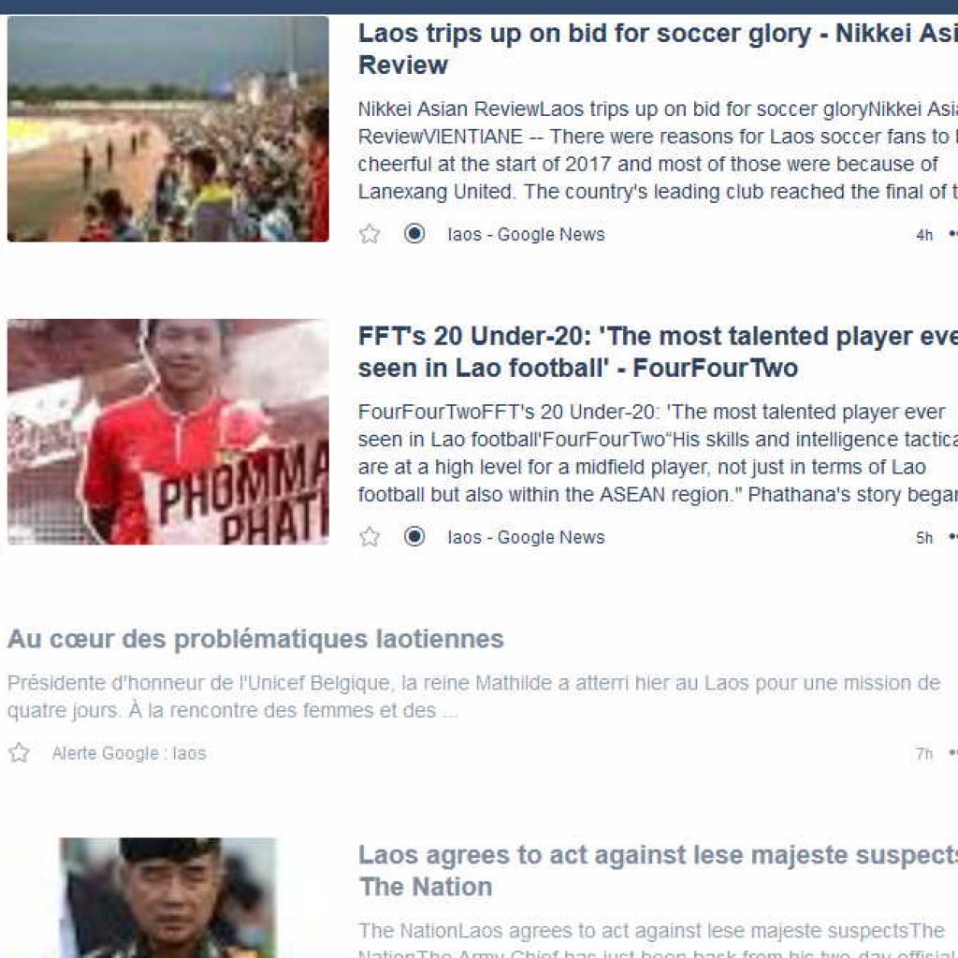958x958 pixels.
Task: Open 'Laos trips up on bid' headline
Action: coord(658,49)
